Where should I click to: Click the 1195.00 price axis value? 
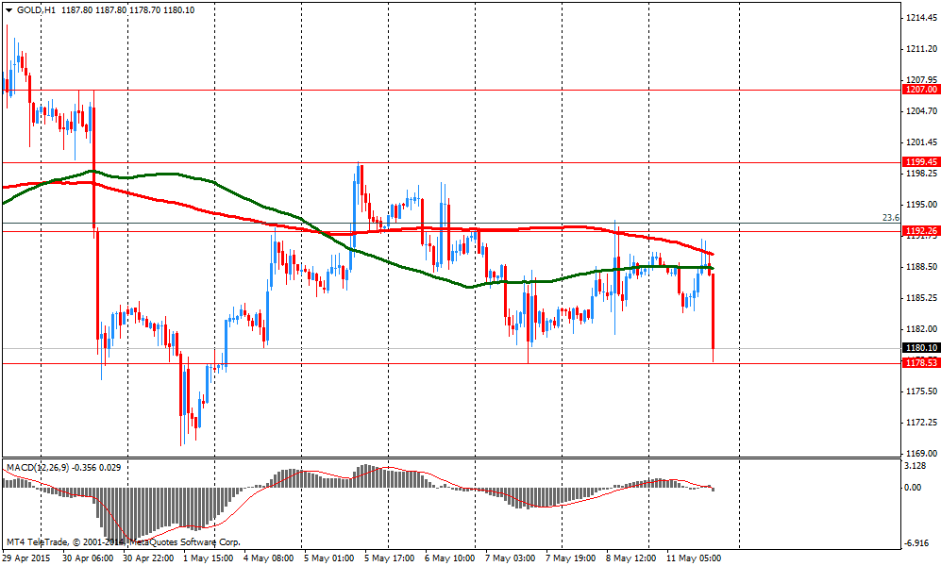923,205
